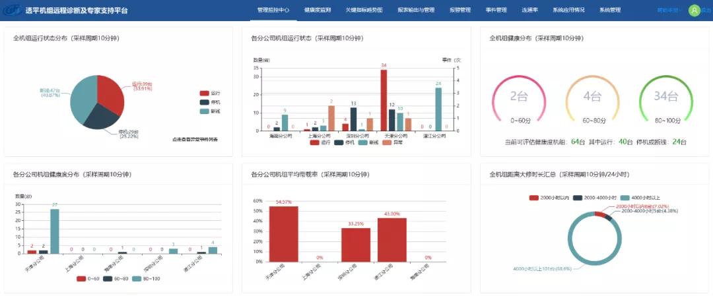The width and height of the screenshot is (713, 296).
Task: Click the tallest red 天津分公司 bar showing 34
Action: tap(384, 99)
